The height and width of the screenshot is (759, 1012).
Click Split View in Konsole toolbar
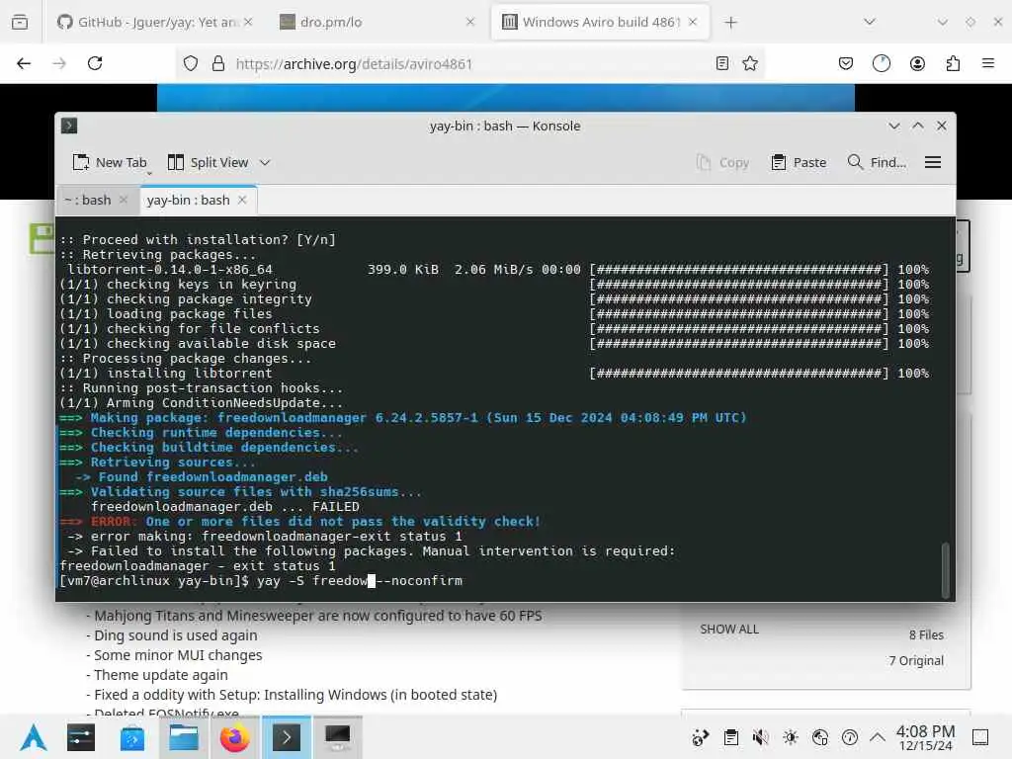208,163
